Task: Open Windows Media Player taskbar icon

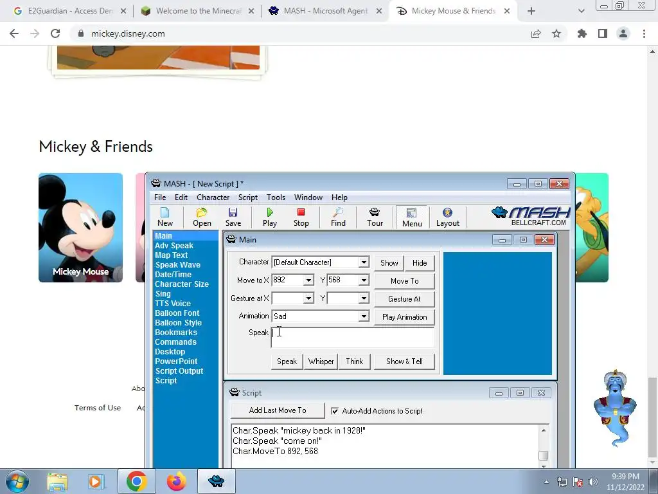Action: pyautogui.click(x=96, y=481)
